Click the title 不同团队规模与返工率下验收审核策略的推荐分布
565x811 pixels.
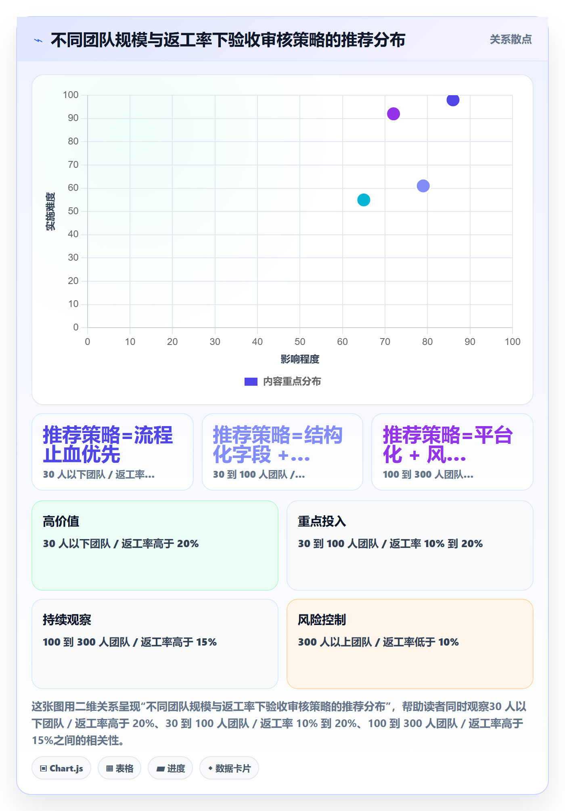(228, 40)
